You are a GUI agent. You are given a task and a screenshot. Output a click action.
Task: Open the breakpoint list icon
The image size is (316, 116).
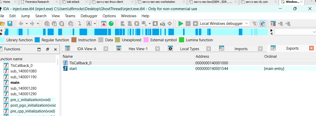click(x=273, y=24)
